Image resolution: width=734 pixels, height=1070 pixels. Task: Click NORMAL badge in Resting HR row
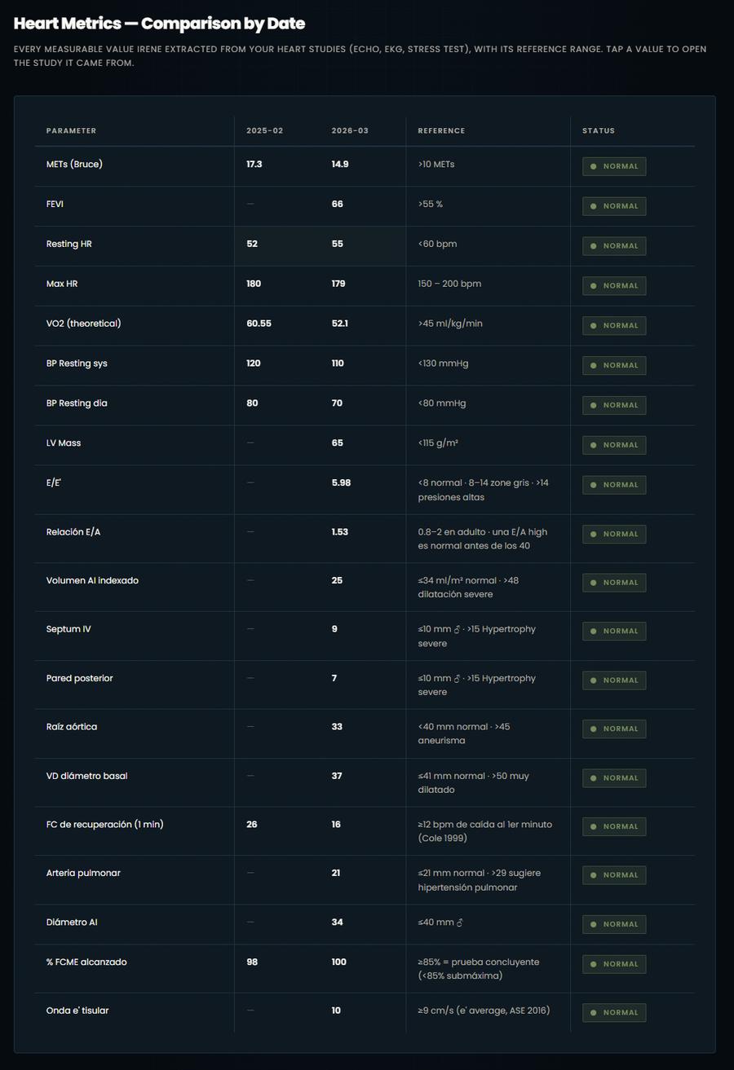tap(614, 246)
